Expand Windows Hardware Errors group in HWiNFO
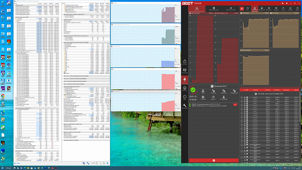The width and height of the screenshot is (302, 170). pos(63,140)
